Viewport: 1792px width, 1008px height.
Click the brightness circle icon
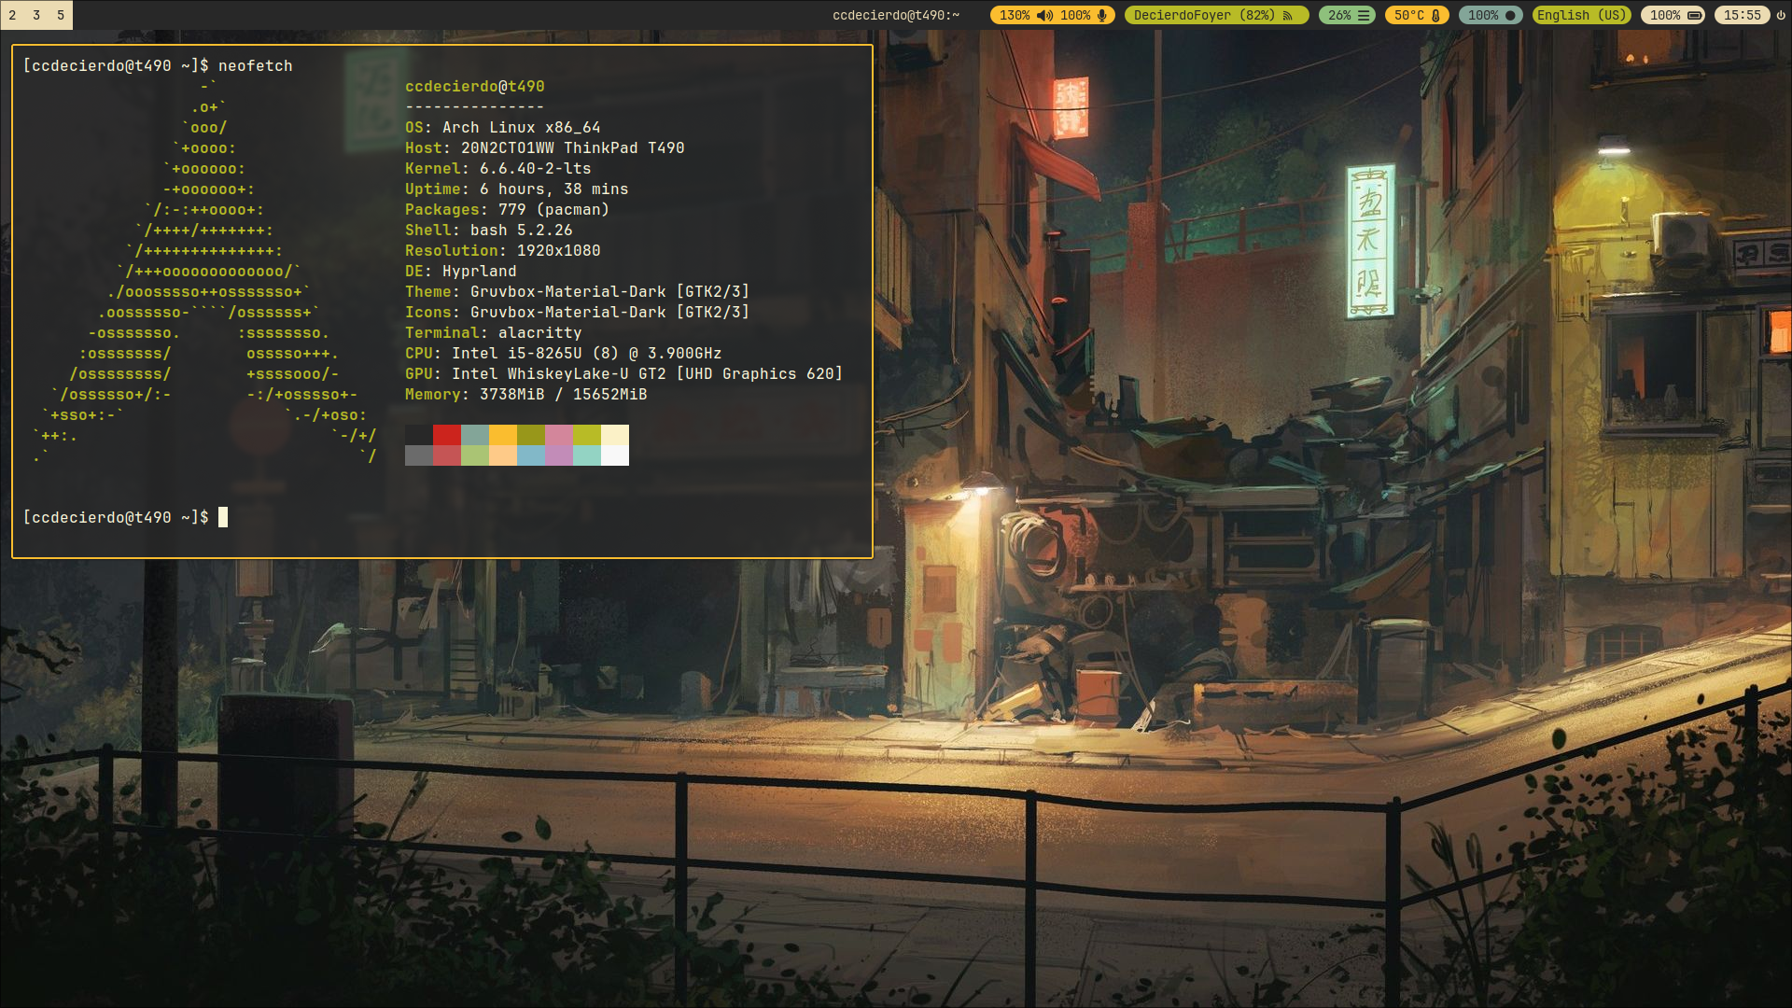tap(1510, 15)
